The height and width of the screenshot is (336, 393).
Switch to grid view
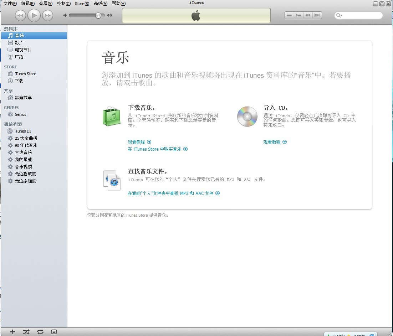(308, 15)
